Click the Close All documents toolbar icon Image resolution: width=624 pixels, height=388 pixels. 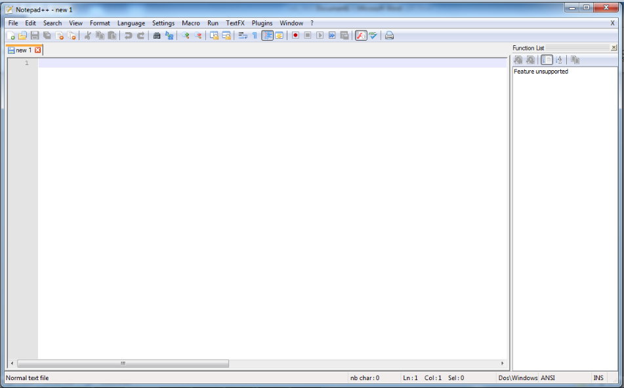point(72,35)
